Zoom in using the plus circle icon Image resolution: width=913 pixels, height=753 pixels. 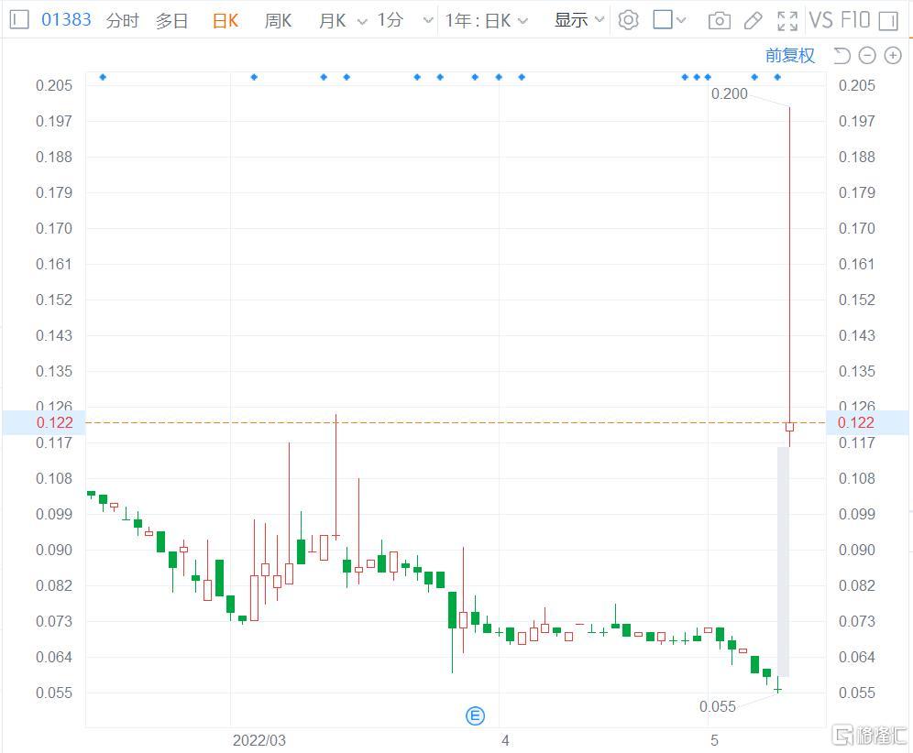pos(893,56)
